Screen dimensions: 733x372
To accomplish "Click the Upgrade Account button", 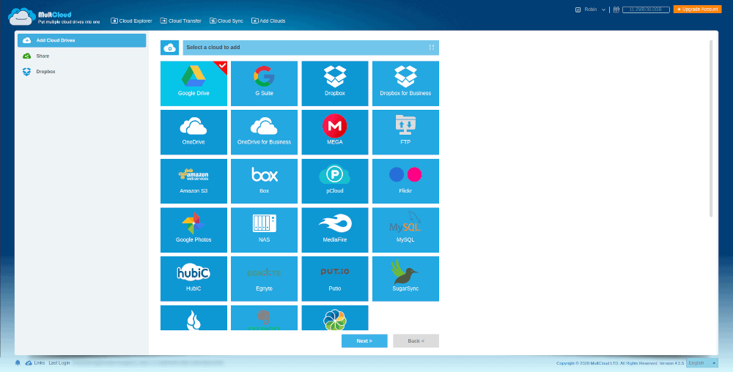I will 698,10.
